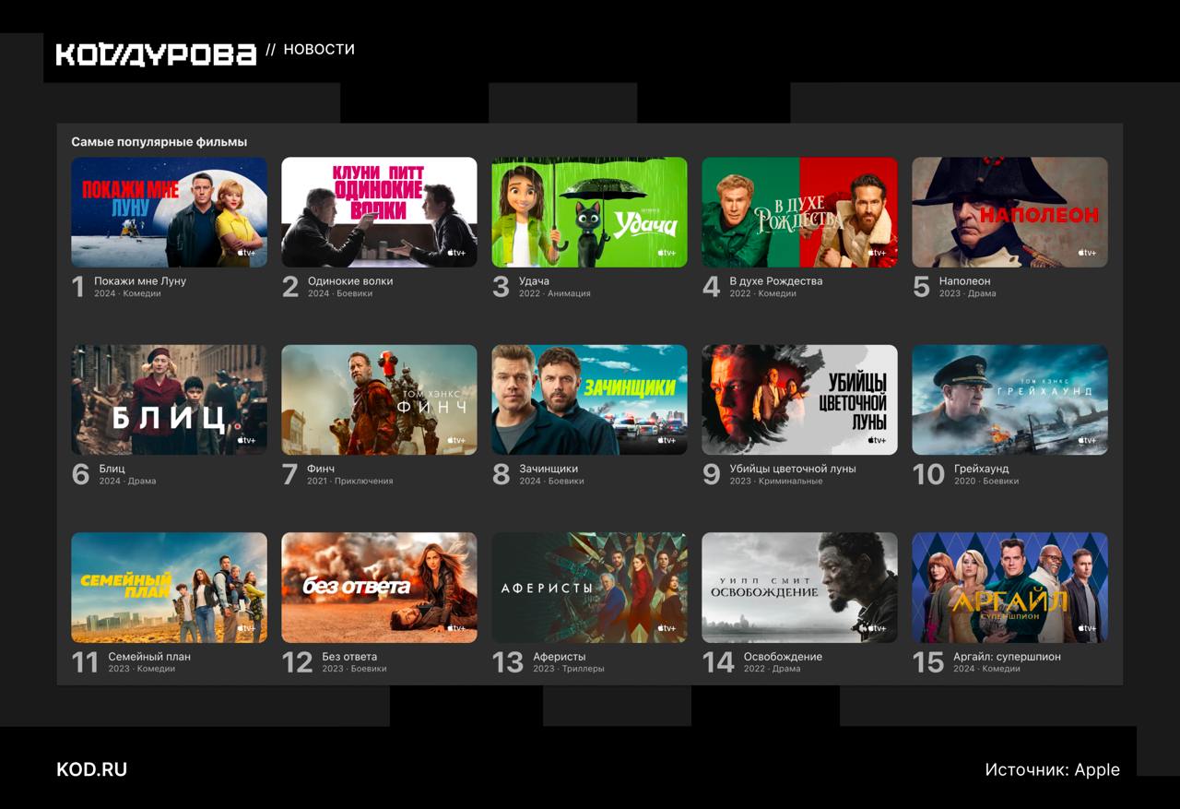1180x809 pixels.
Task: Click the «Источник: Apple» source text
Action: tap(1052, 769)
